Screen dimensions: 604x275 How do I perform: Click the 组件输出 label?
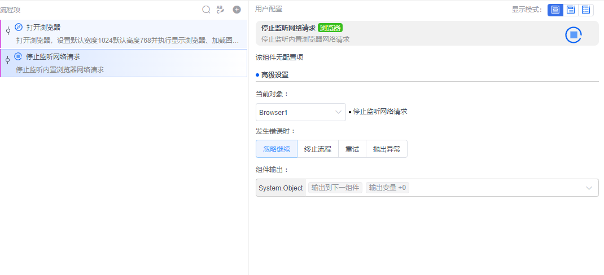(272, 170)
